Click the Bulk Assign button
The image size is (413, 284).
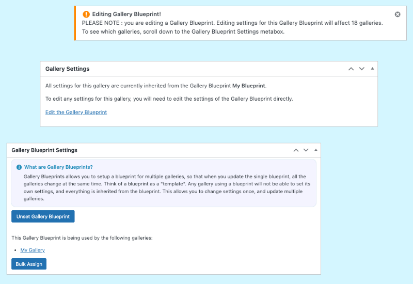[x=29, y=264]
